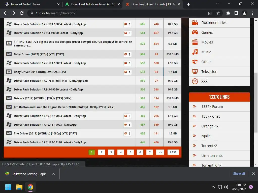Open Jim Button and Luke the Engine Driver torrent
258x193 pixels.
pos(64,107)
